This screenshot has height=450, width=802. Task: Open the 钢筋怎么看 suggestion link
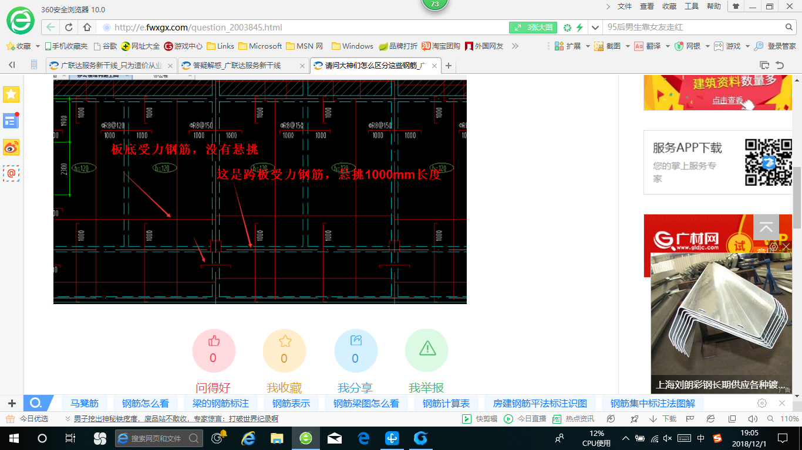[x=145, y=403]
